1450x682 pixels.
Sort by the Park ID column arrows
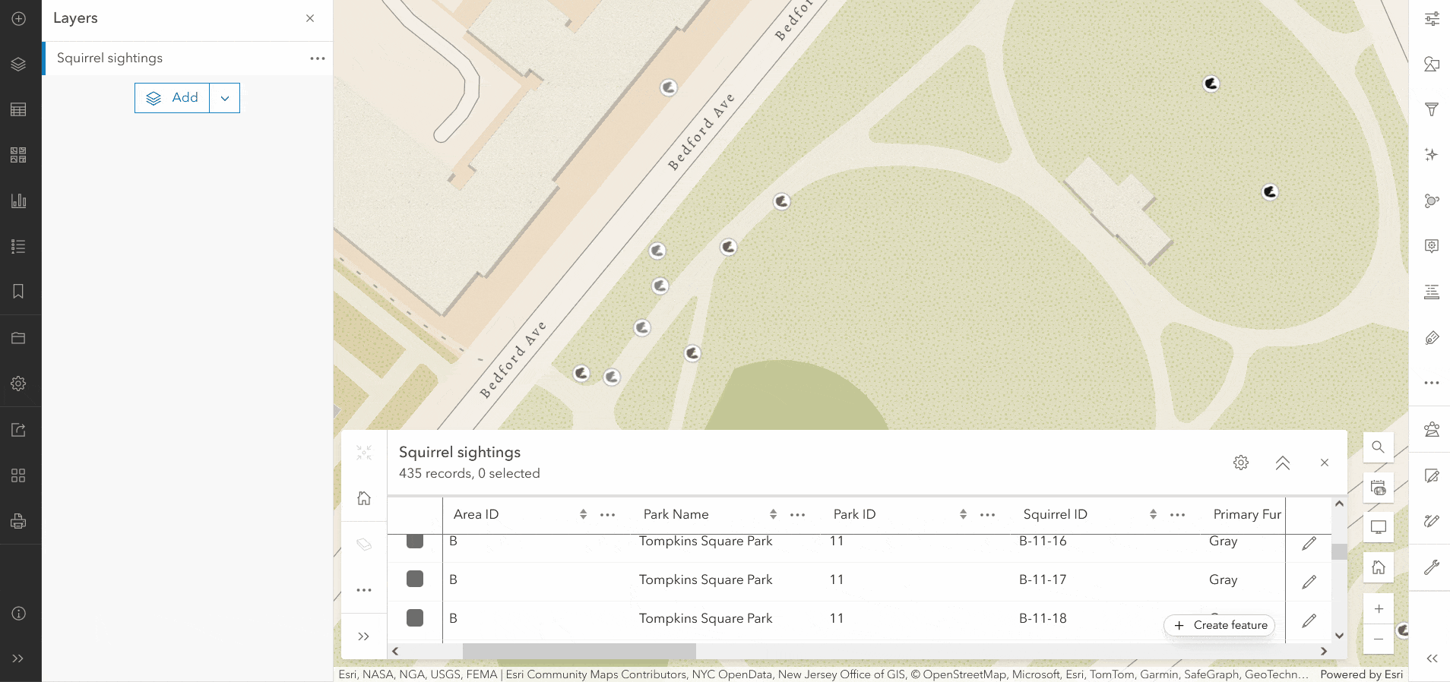pos(963,514)
